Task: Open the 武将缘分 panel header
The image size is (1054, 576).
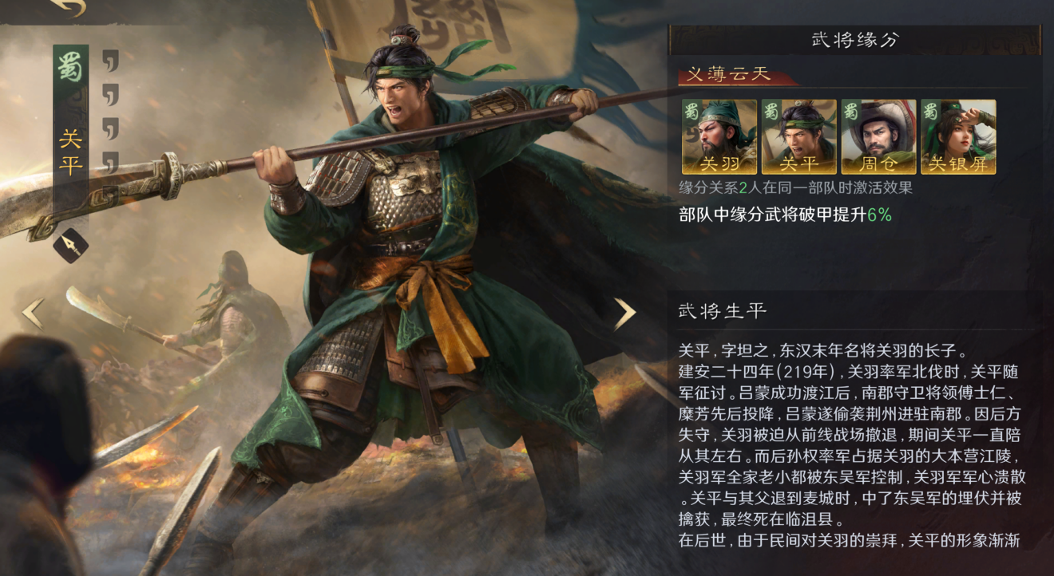Action: 855,40
